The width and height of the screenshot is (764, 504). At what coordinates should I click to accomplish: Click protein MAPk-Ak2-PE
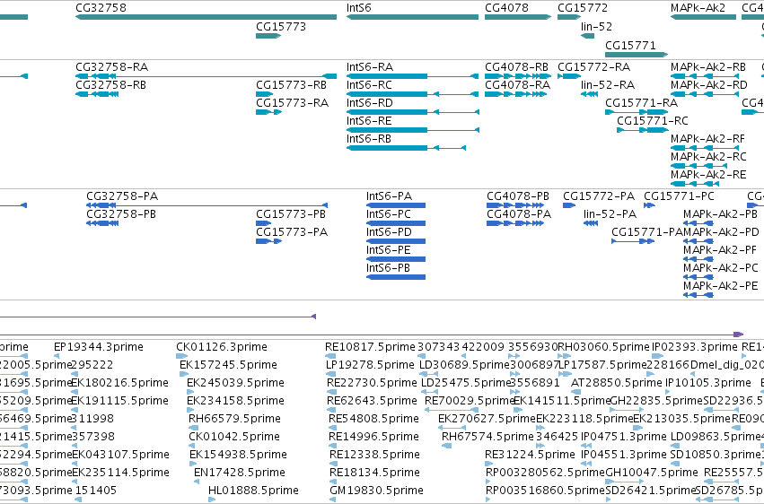click(x=698, y=295)
